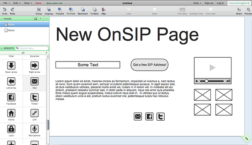Click the small play button in video controls

click(x=197, y=81)
